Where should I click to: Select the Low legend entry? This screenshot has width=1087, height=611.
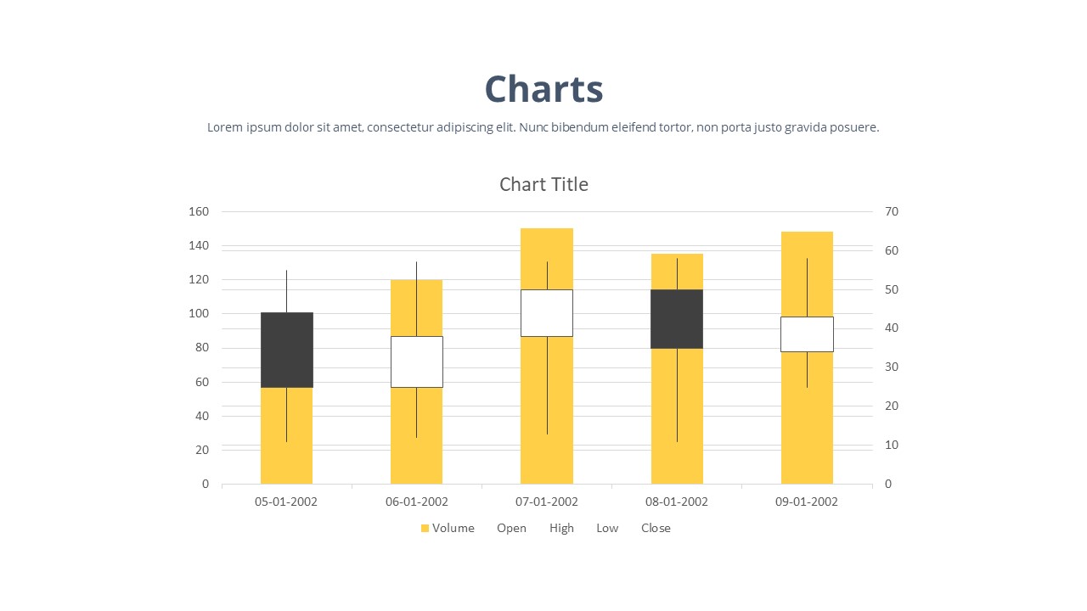607,528
